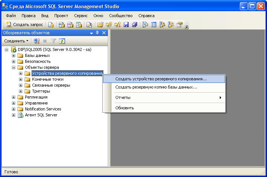The height and width of the screenshot is (177, 267).
Task: Click the Создать запрос toolbar button
Action: pos(25,25)
